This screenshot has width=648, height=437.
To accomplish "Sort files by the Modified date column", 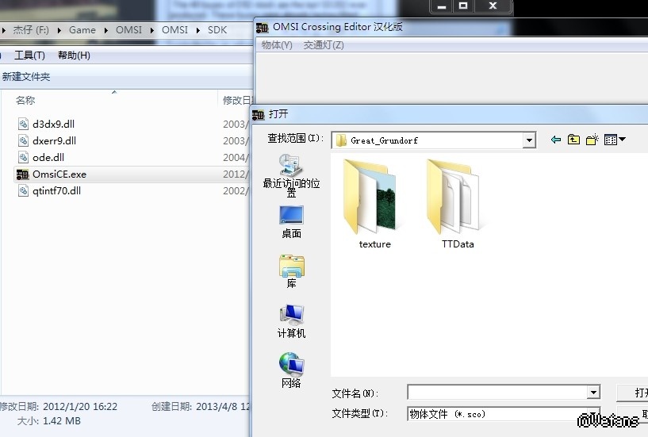I will 237,101.
